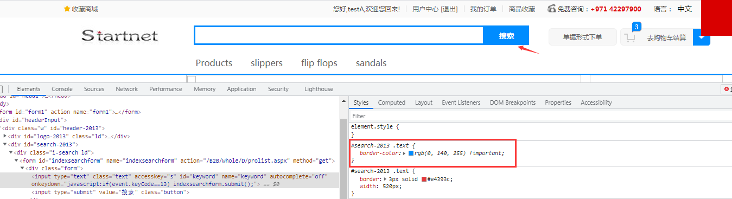Switch to the Computed pane tab

392,102
